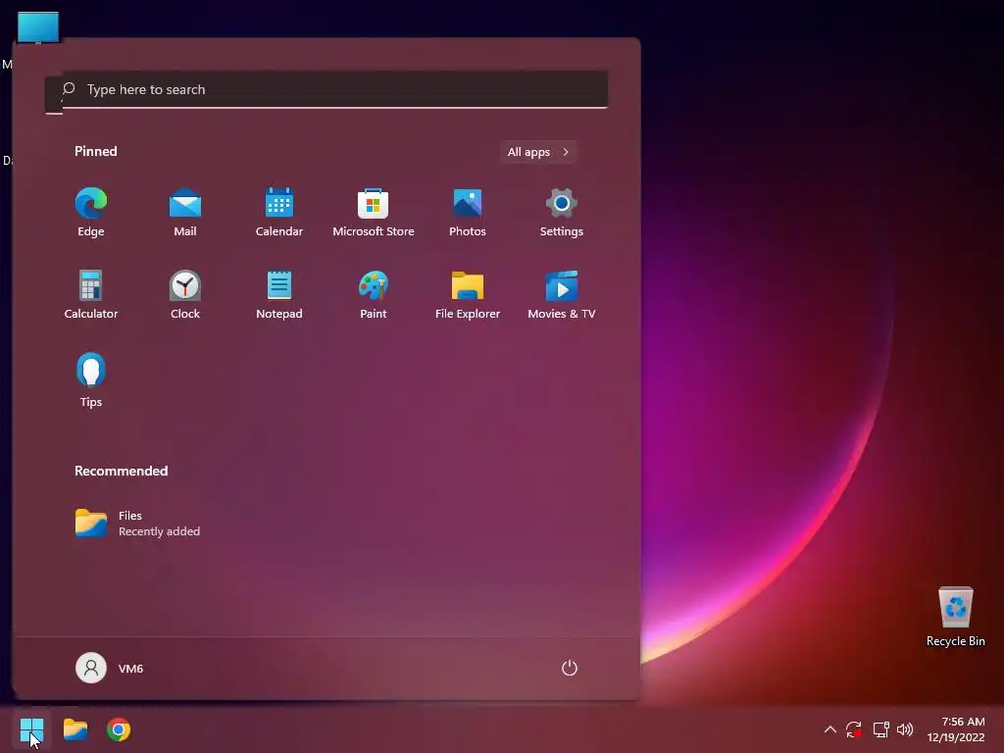Click the Start button on the taskbar
The image size is (1004, 753).
(x=31, y=729)
